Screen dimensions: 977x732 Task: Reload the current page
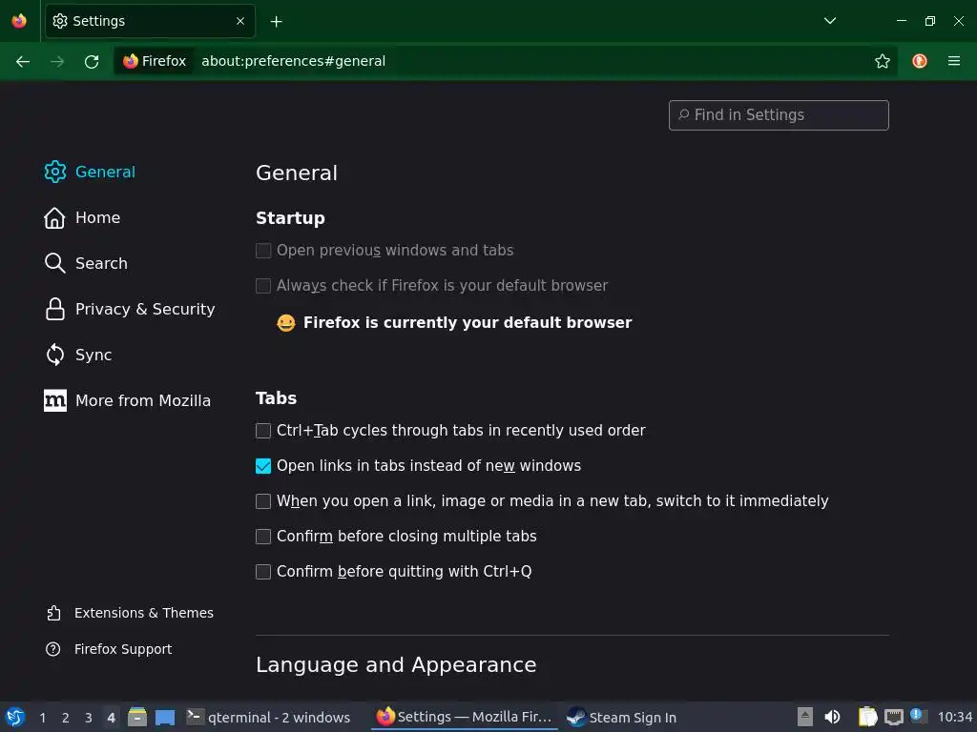(92, 61)
